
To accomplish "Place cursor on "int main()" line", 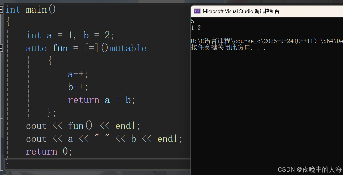I will coord(31,10).
